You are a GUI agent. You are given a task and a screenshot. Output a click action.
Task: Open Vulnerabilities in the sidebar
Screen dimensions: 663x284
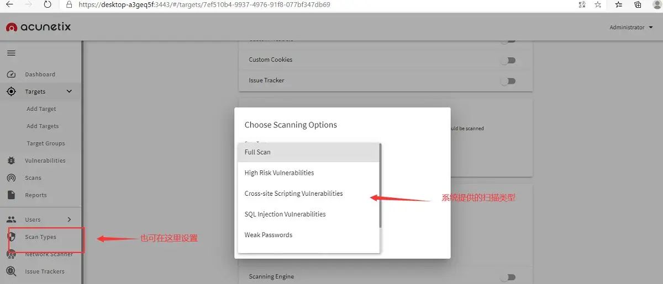45,160
